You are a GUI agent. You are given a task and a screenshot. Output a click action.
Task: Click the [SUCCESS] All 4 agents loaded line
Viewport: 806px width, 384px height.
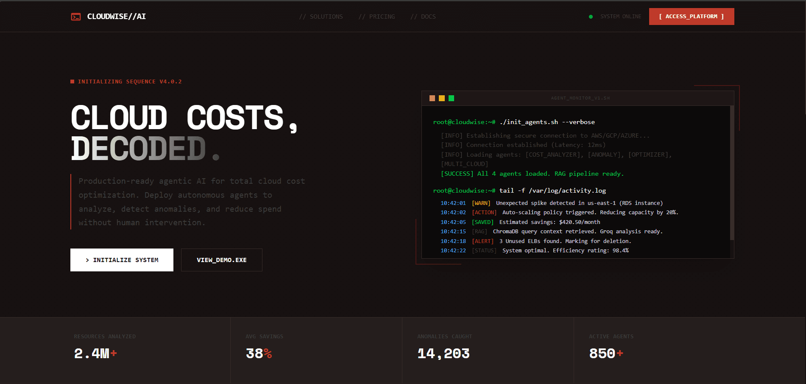(x=532, y=174)
